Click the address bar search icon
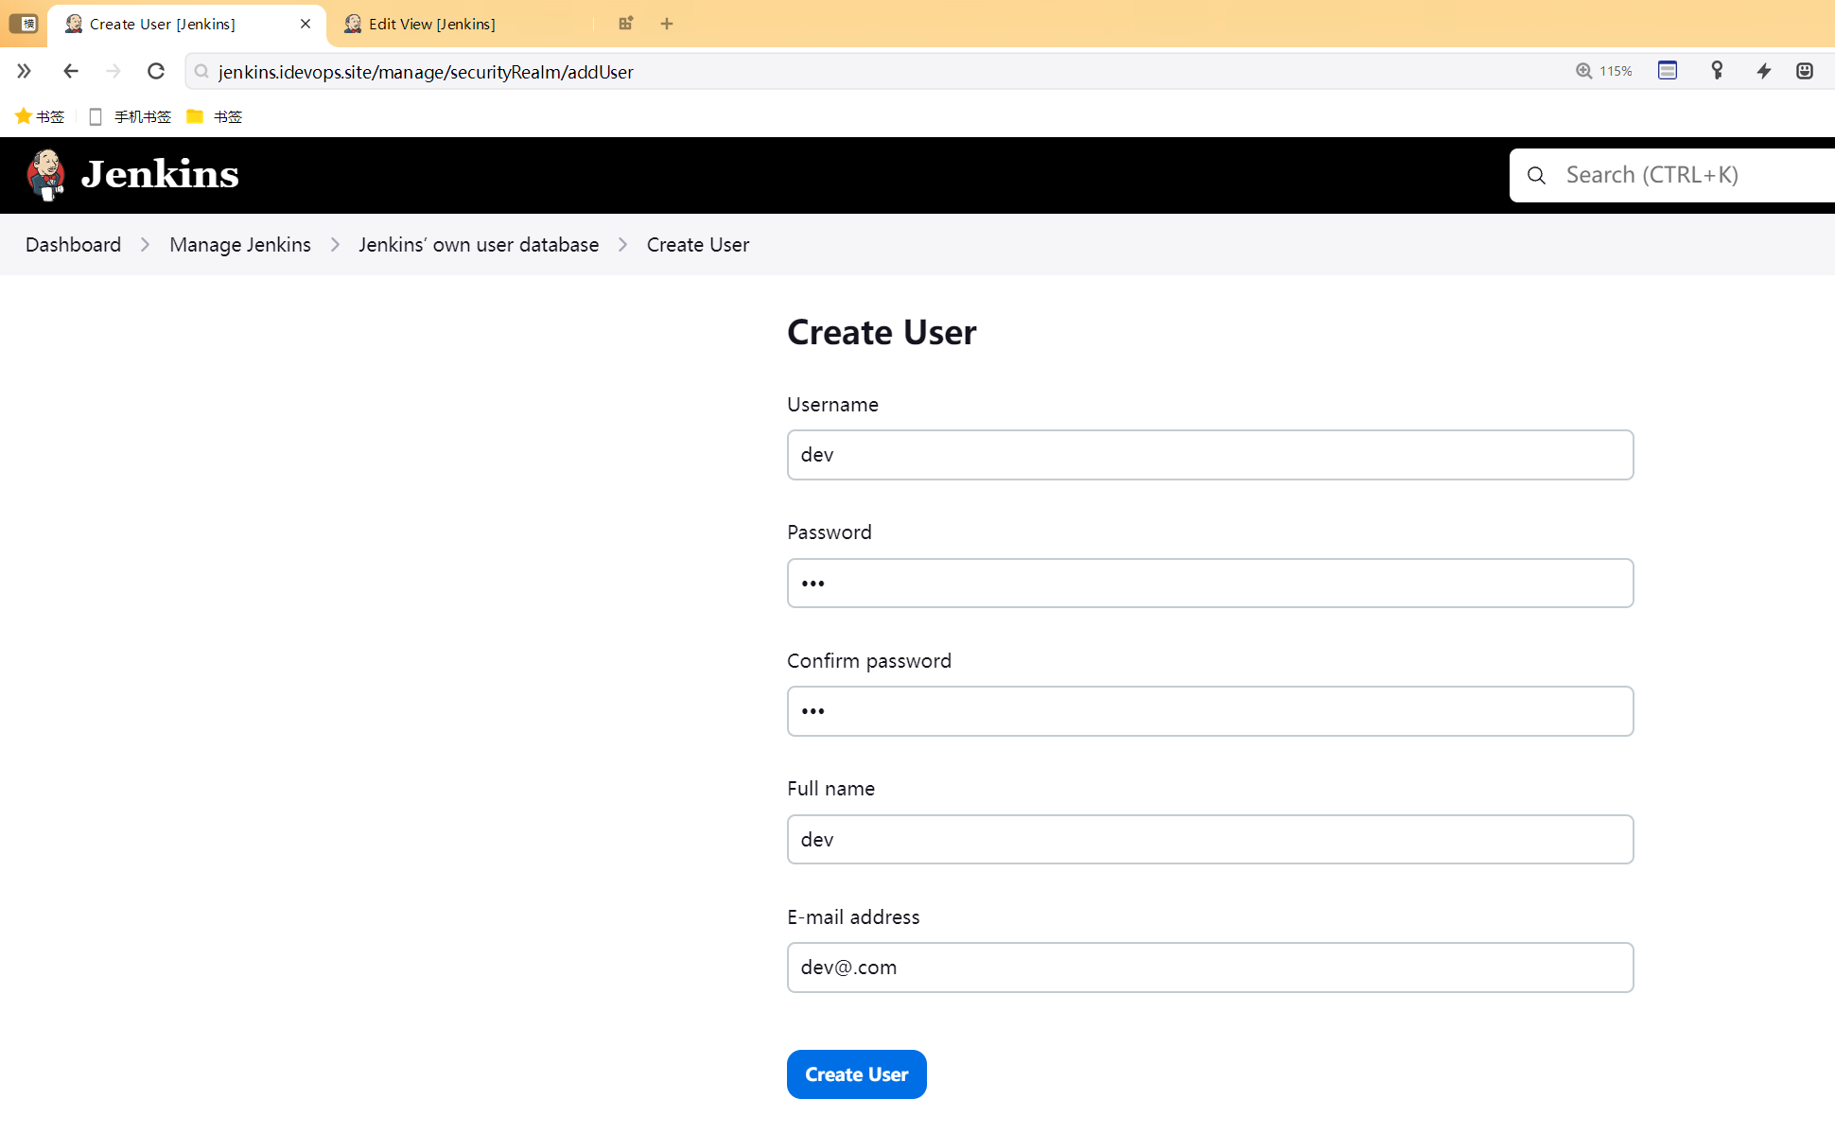 pos(201,72)
